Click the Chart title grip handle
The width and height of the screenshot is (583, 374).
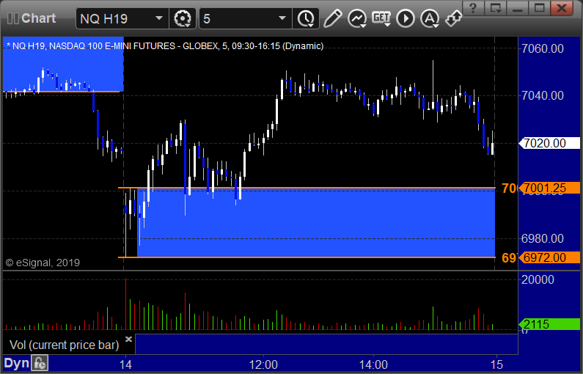pyautogui.click(x=13, y=18)
